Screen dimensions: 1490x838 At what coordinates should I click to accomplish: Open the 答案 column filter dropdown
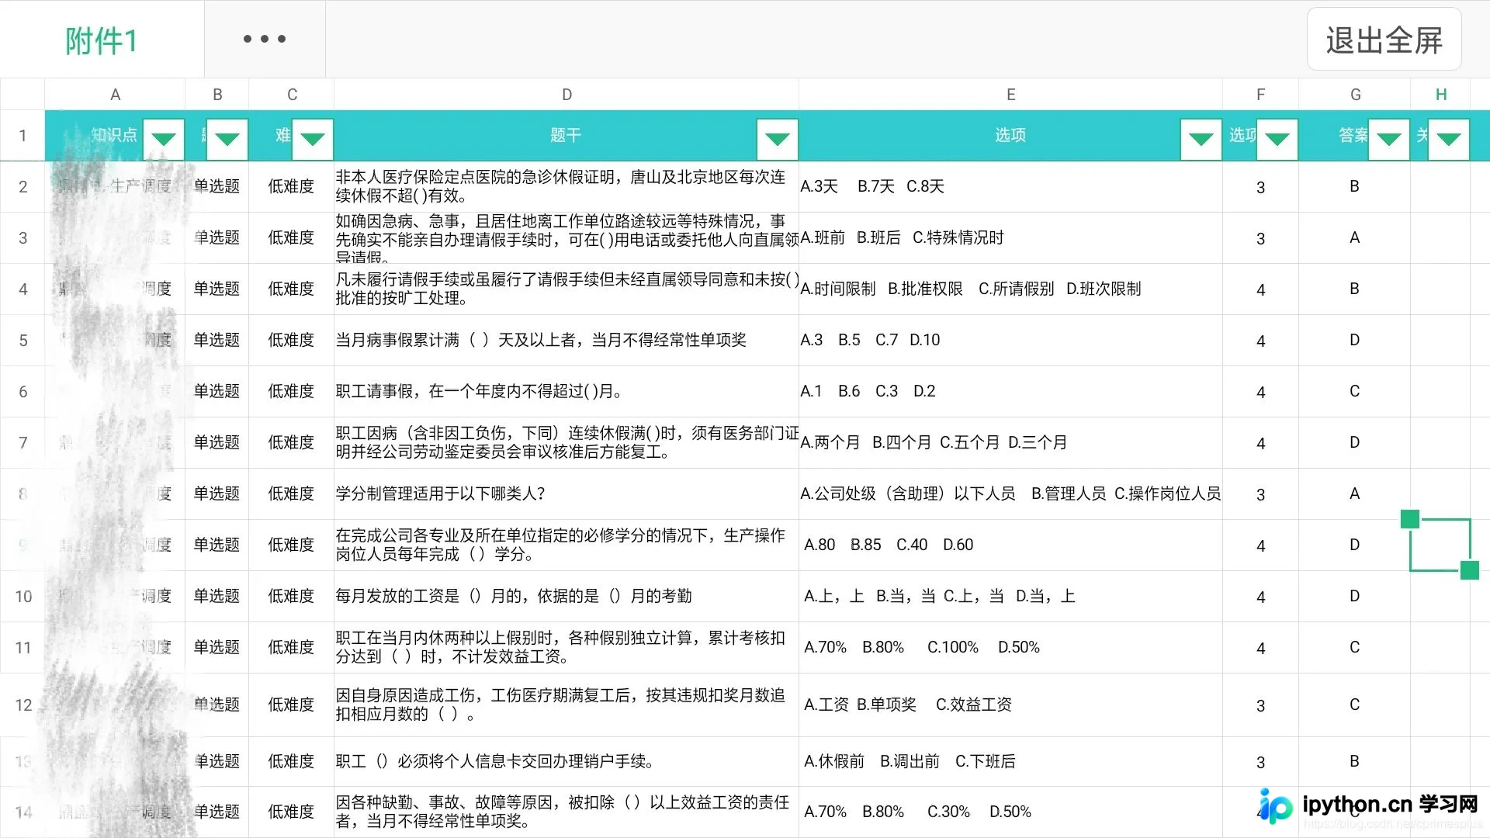point(1389,140)
